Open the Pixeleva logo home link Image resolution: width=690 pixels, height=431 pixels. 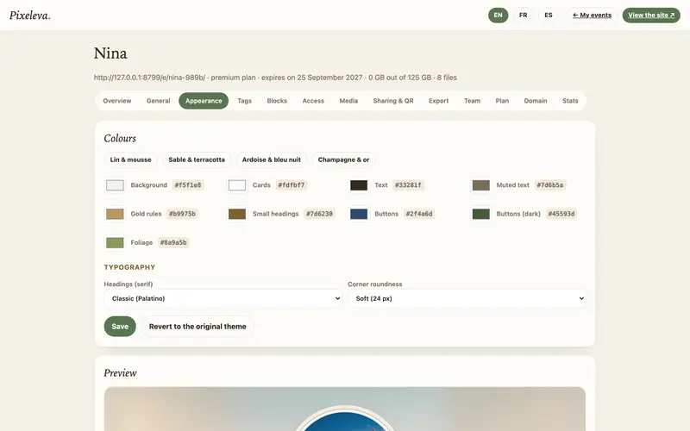[x=30, y=15]
